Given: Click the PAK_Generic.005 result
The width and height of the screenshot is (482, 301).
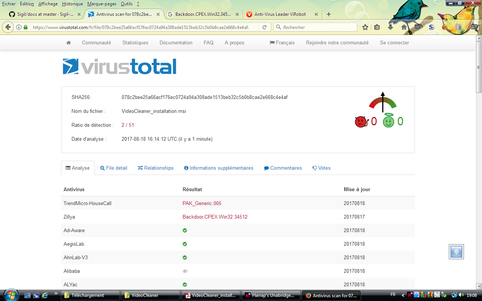Looking at the screenshot, I should (x=202, y=204).
